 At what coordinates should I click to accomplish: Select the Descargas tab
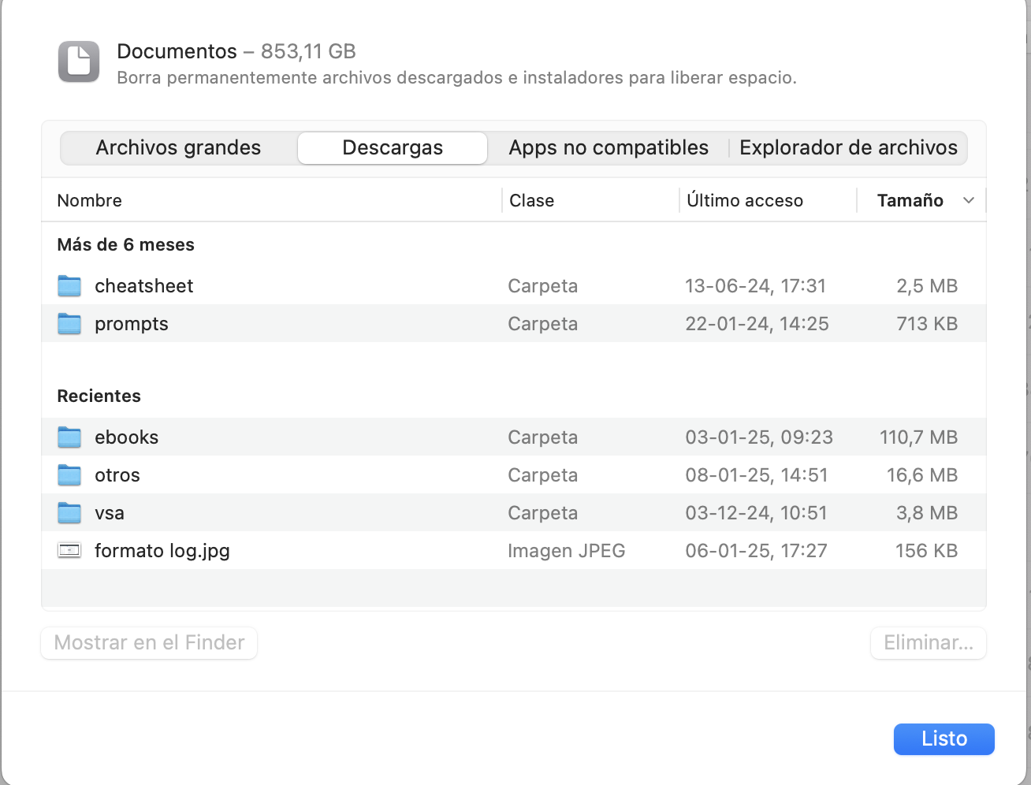(393, 148)
